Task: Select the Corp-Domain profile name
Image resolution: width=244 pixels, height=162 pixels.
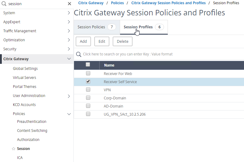Action: [115, 98]
